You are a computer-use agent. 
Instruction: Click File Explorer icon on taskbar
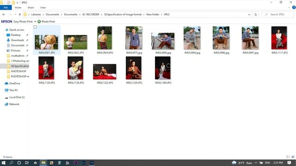coord(43,163)
